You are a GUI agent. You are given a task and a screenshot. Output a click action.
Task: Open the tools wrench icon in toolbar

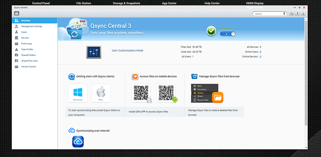[x=292, y=14]
